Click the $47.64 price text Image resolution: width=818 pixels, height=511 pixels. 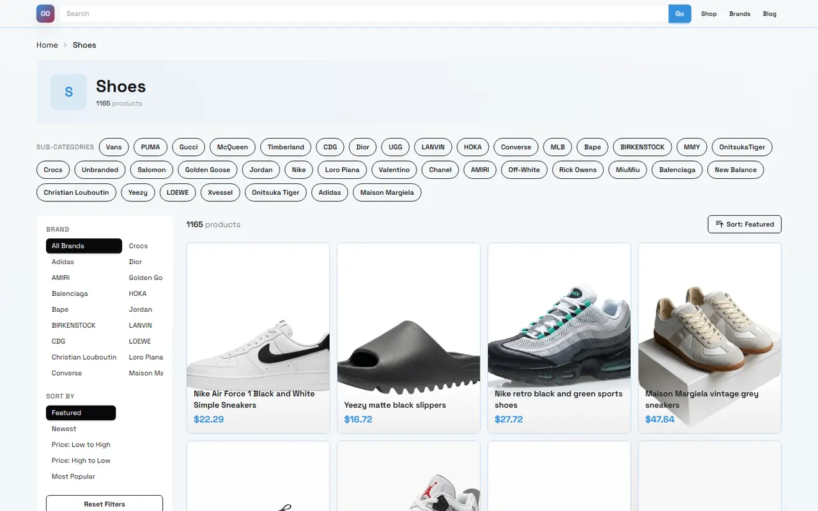[x=660, y=419]
